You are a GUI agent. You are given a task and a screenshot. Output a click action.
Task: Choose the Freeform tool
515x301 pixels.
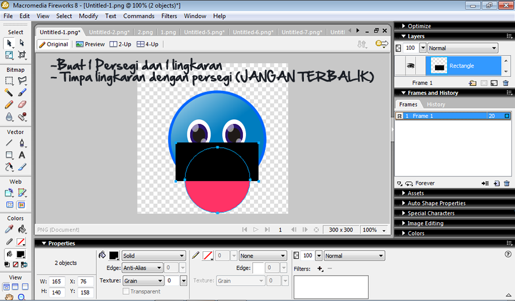(9, 167)
